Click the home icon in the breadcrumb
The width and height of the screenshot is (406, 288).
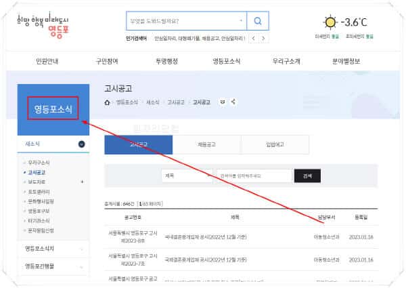pyautogui.click(x=107, y=102)
